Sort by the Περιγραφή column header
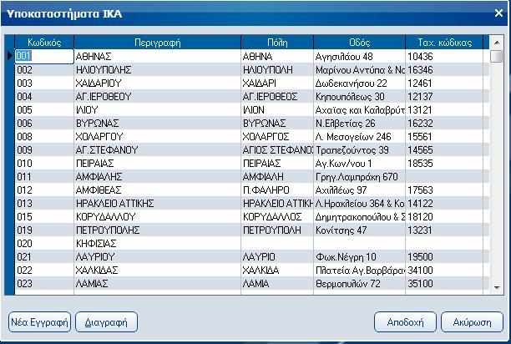511x344 pixels. tap(158, 43)
